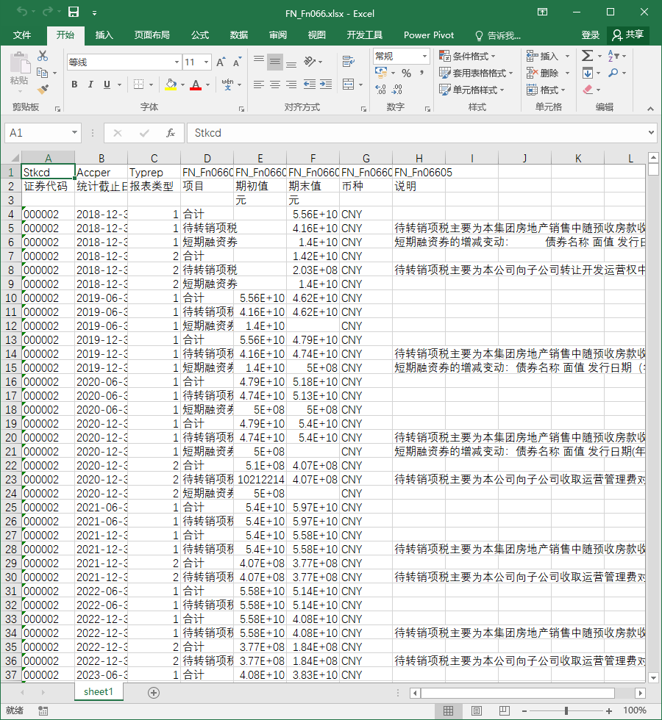Toggle Italic formatting
Screen dimensions: 662x720
click(90, 84)
